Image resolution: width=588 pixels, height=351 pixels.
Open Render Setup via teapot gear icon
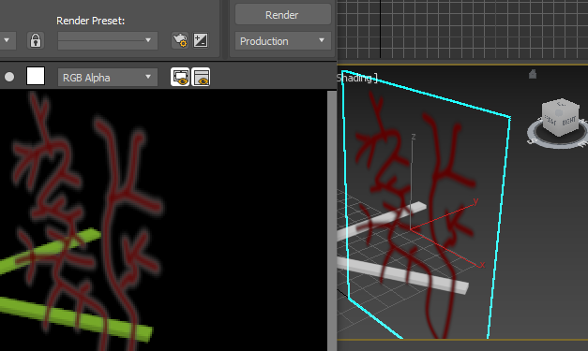pyautogui.click(x=180, y=40)
